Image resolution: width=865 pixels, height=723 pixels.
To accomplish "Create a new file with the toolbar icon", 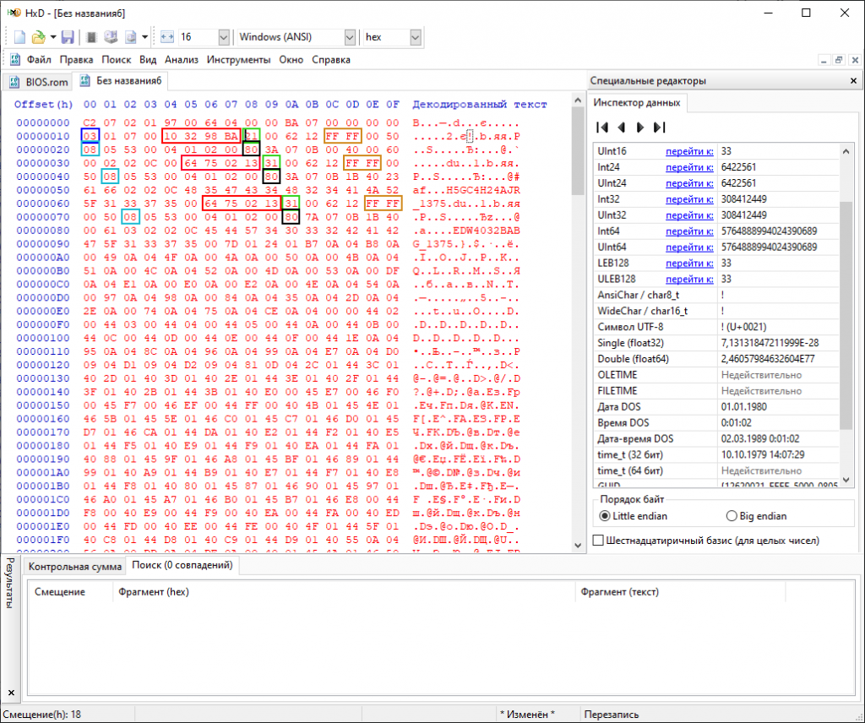I will pyautogui.click(x=20, y=37).
